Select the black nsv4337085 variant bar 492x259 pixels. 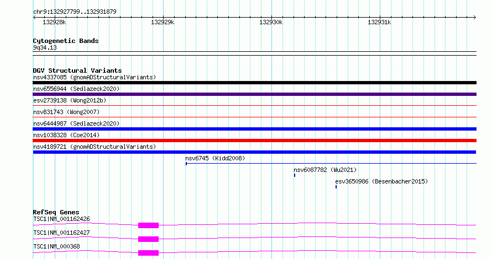coord(254,83)
